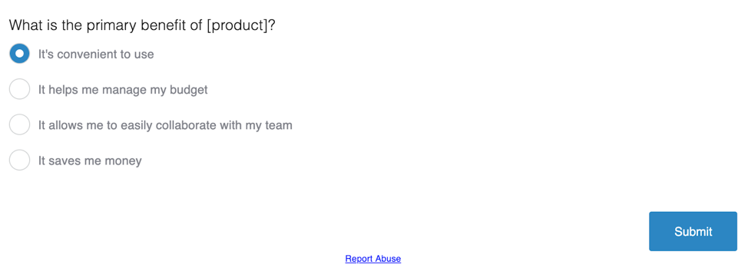Screen dimensions: 748x278
Task: Click the "It helps me manage my budget" label
Action: click(x=123, y=90)
